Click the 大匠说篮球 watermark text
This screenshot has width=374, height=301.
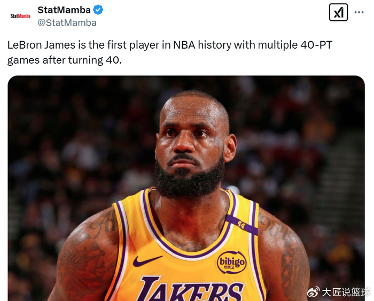click(x=346, y=292)
